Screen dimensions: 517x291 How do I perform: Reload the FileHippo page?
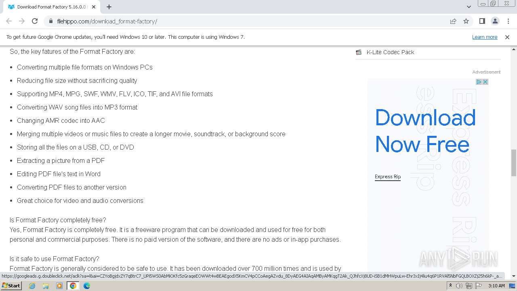35,21
